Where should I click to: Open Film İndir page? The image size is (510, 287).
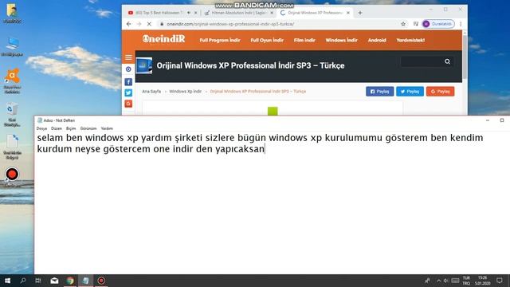pos(304,40)
